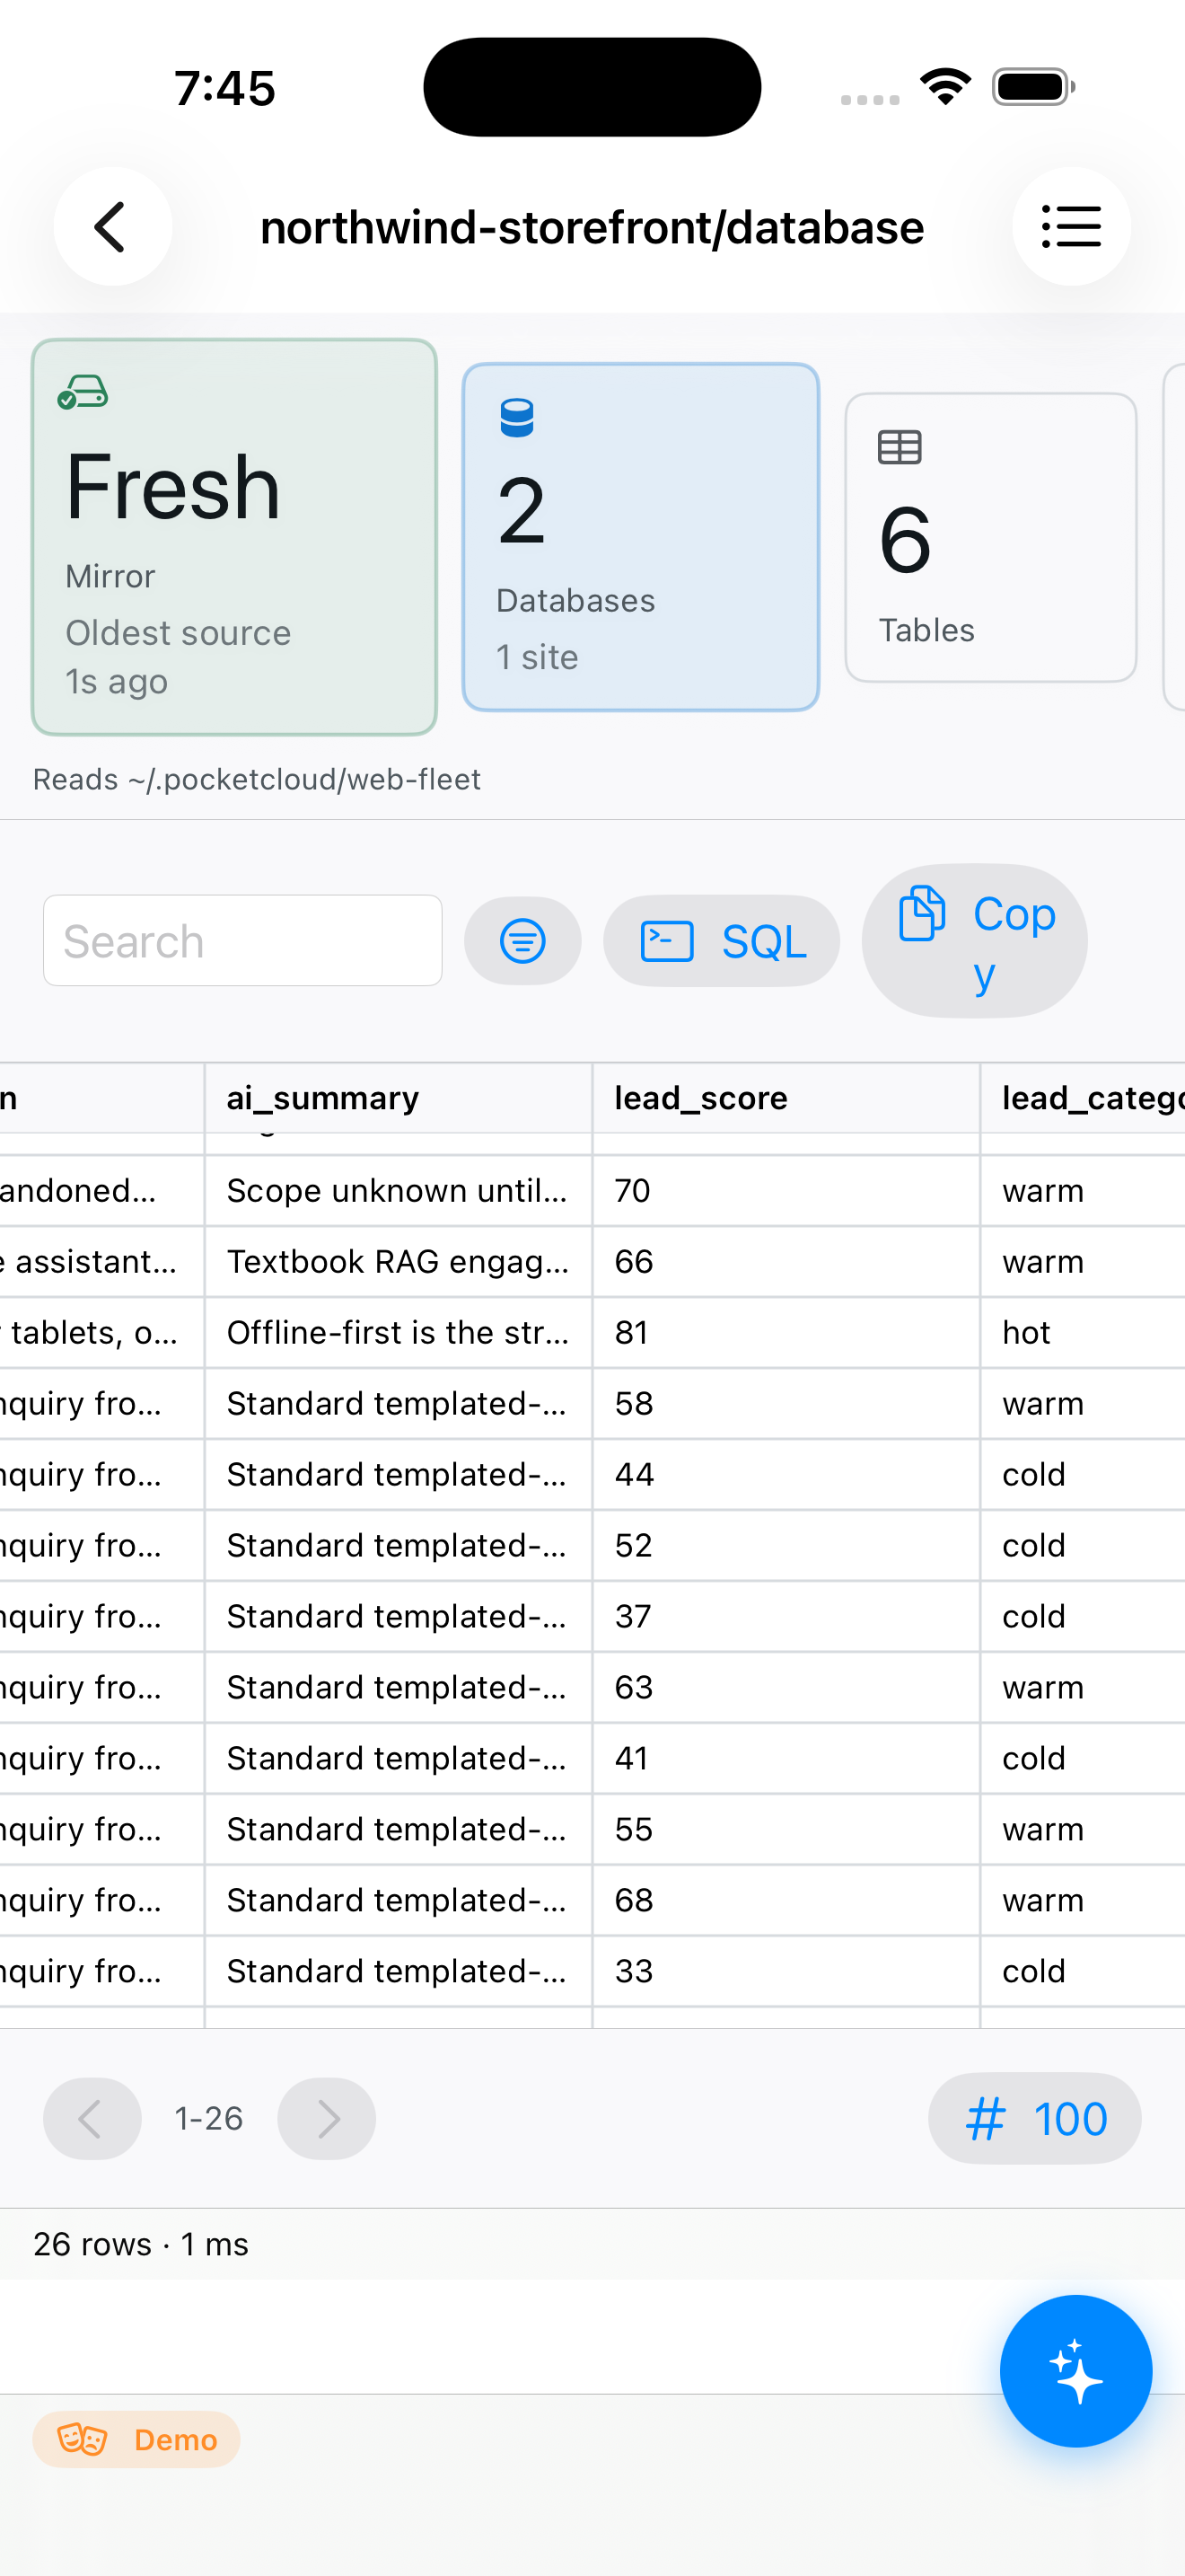Tap the database cylinder icon
The image size is (1185, 2576).
coord(516,418)
